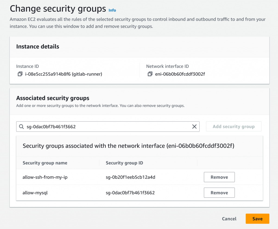Copy the instance ID with its copy icon
The height and width of the screenshot is (229, 278).
[20, 74]
